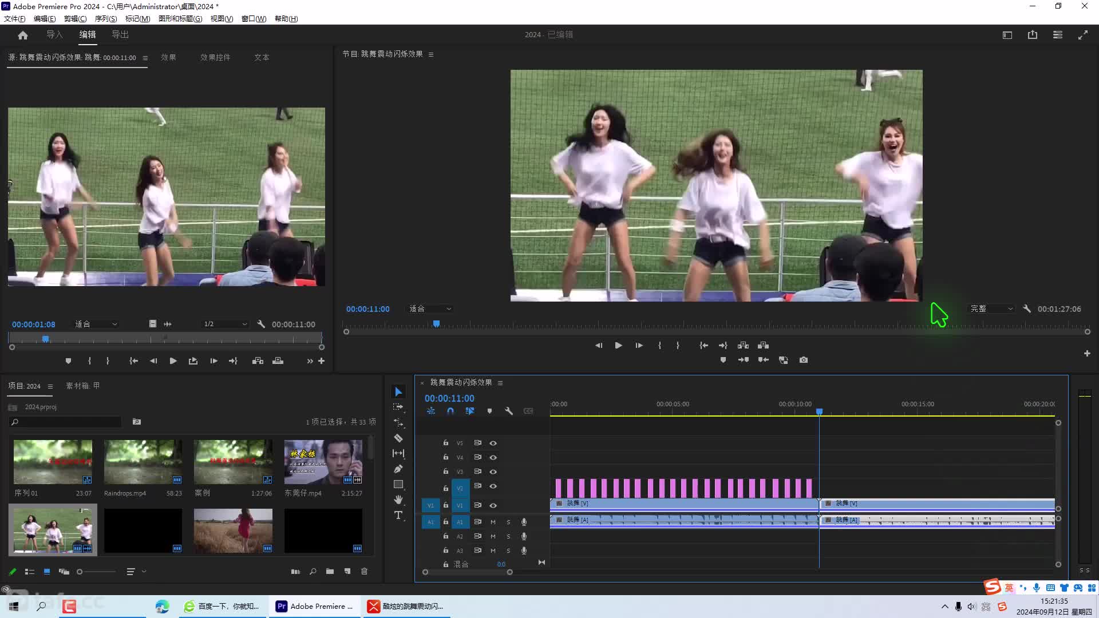The image size is (1099, 618).
Task: Open the Source panel menu
Action: (145, 58)
